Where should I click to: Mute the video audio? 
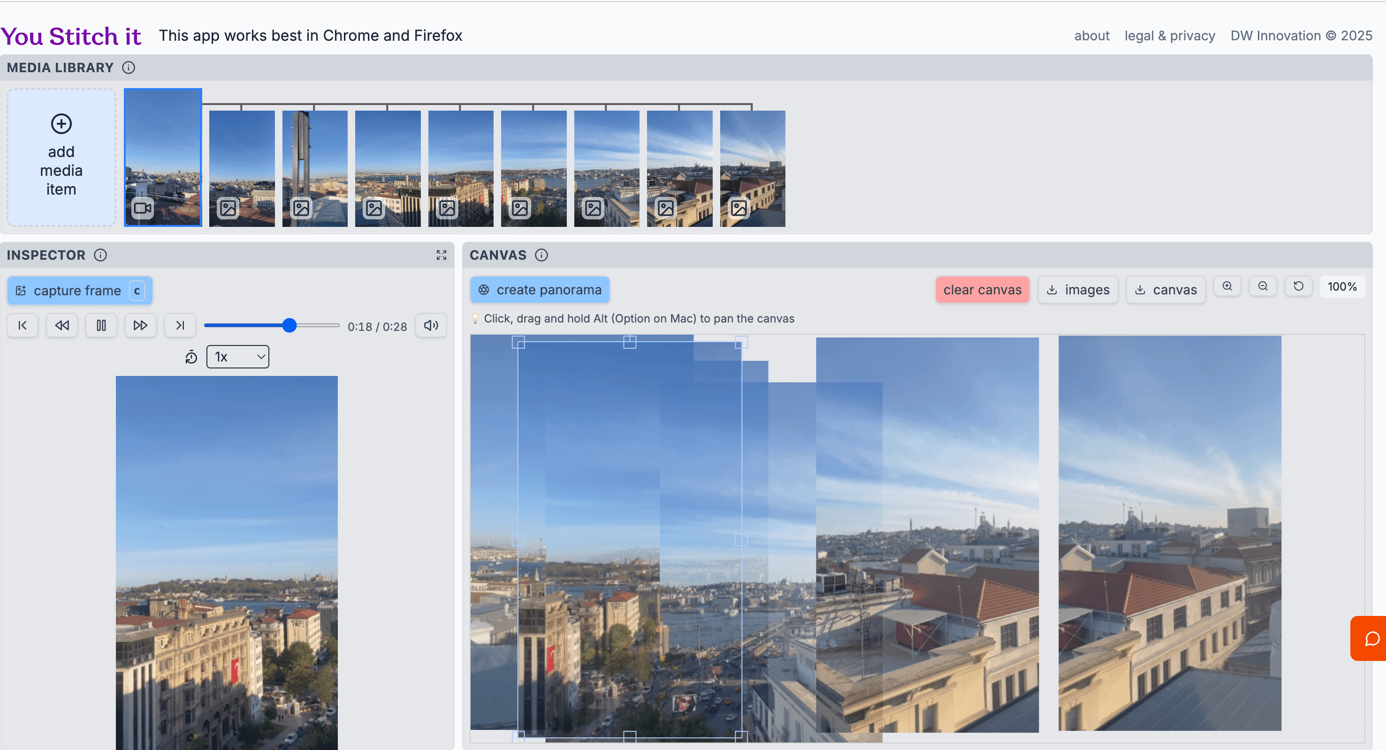pos(431,326)
